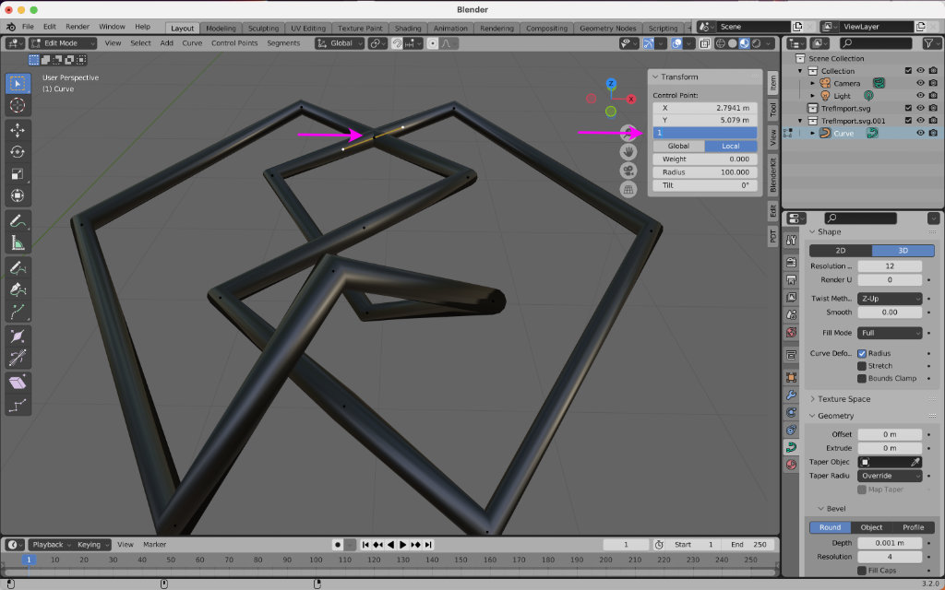Click the Radius value field in Transform

tap(704, 172)
